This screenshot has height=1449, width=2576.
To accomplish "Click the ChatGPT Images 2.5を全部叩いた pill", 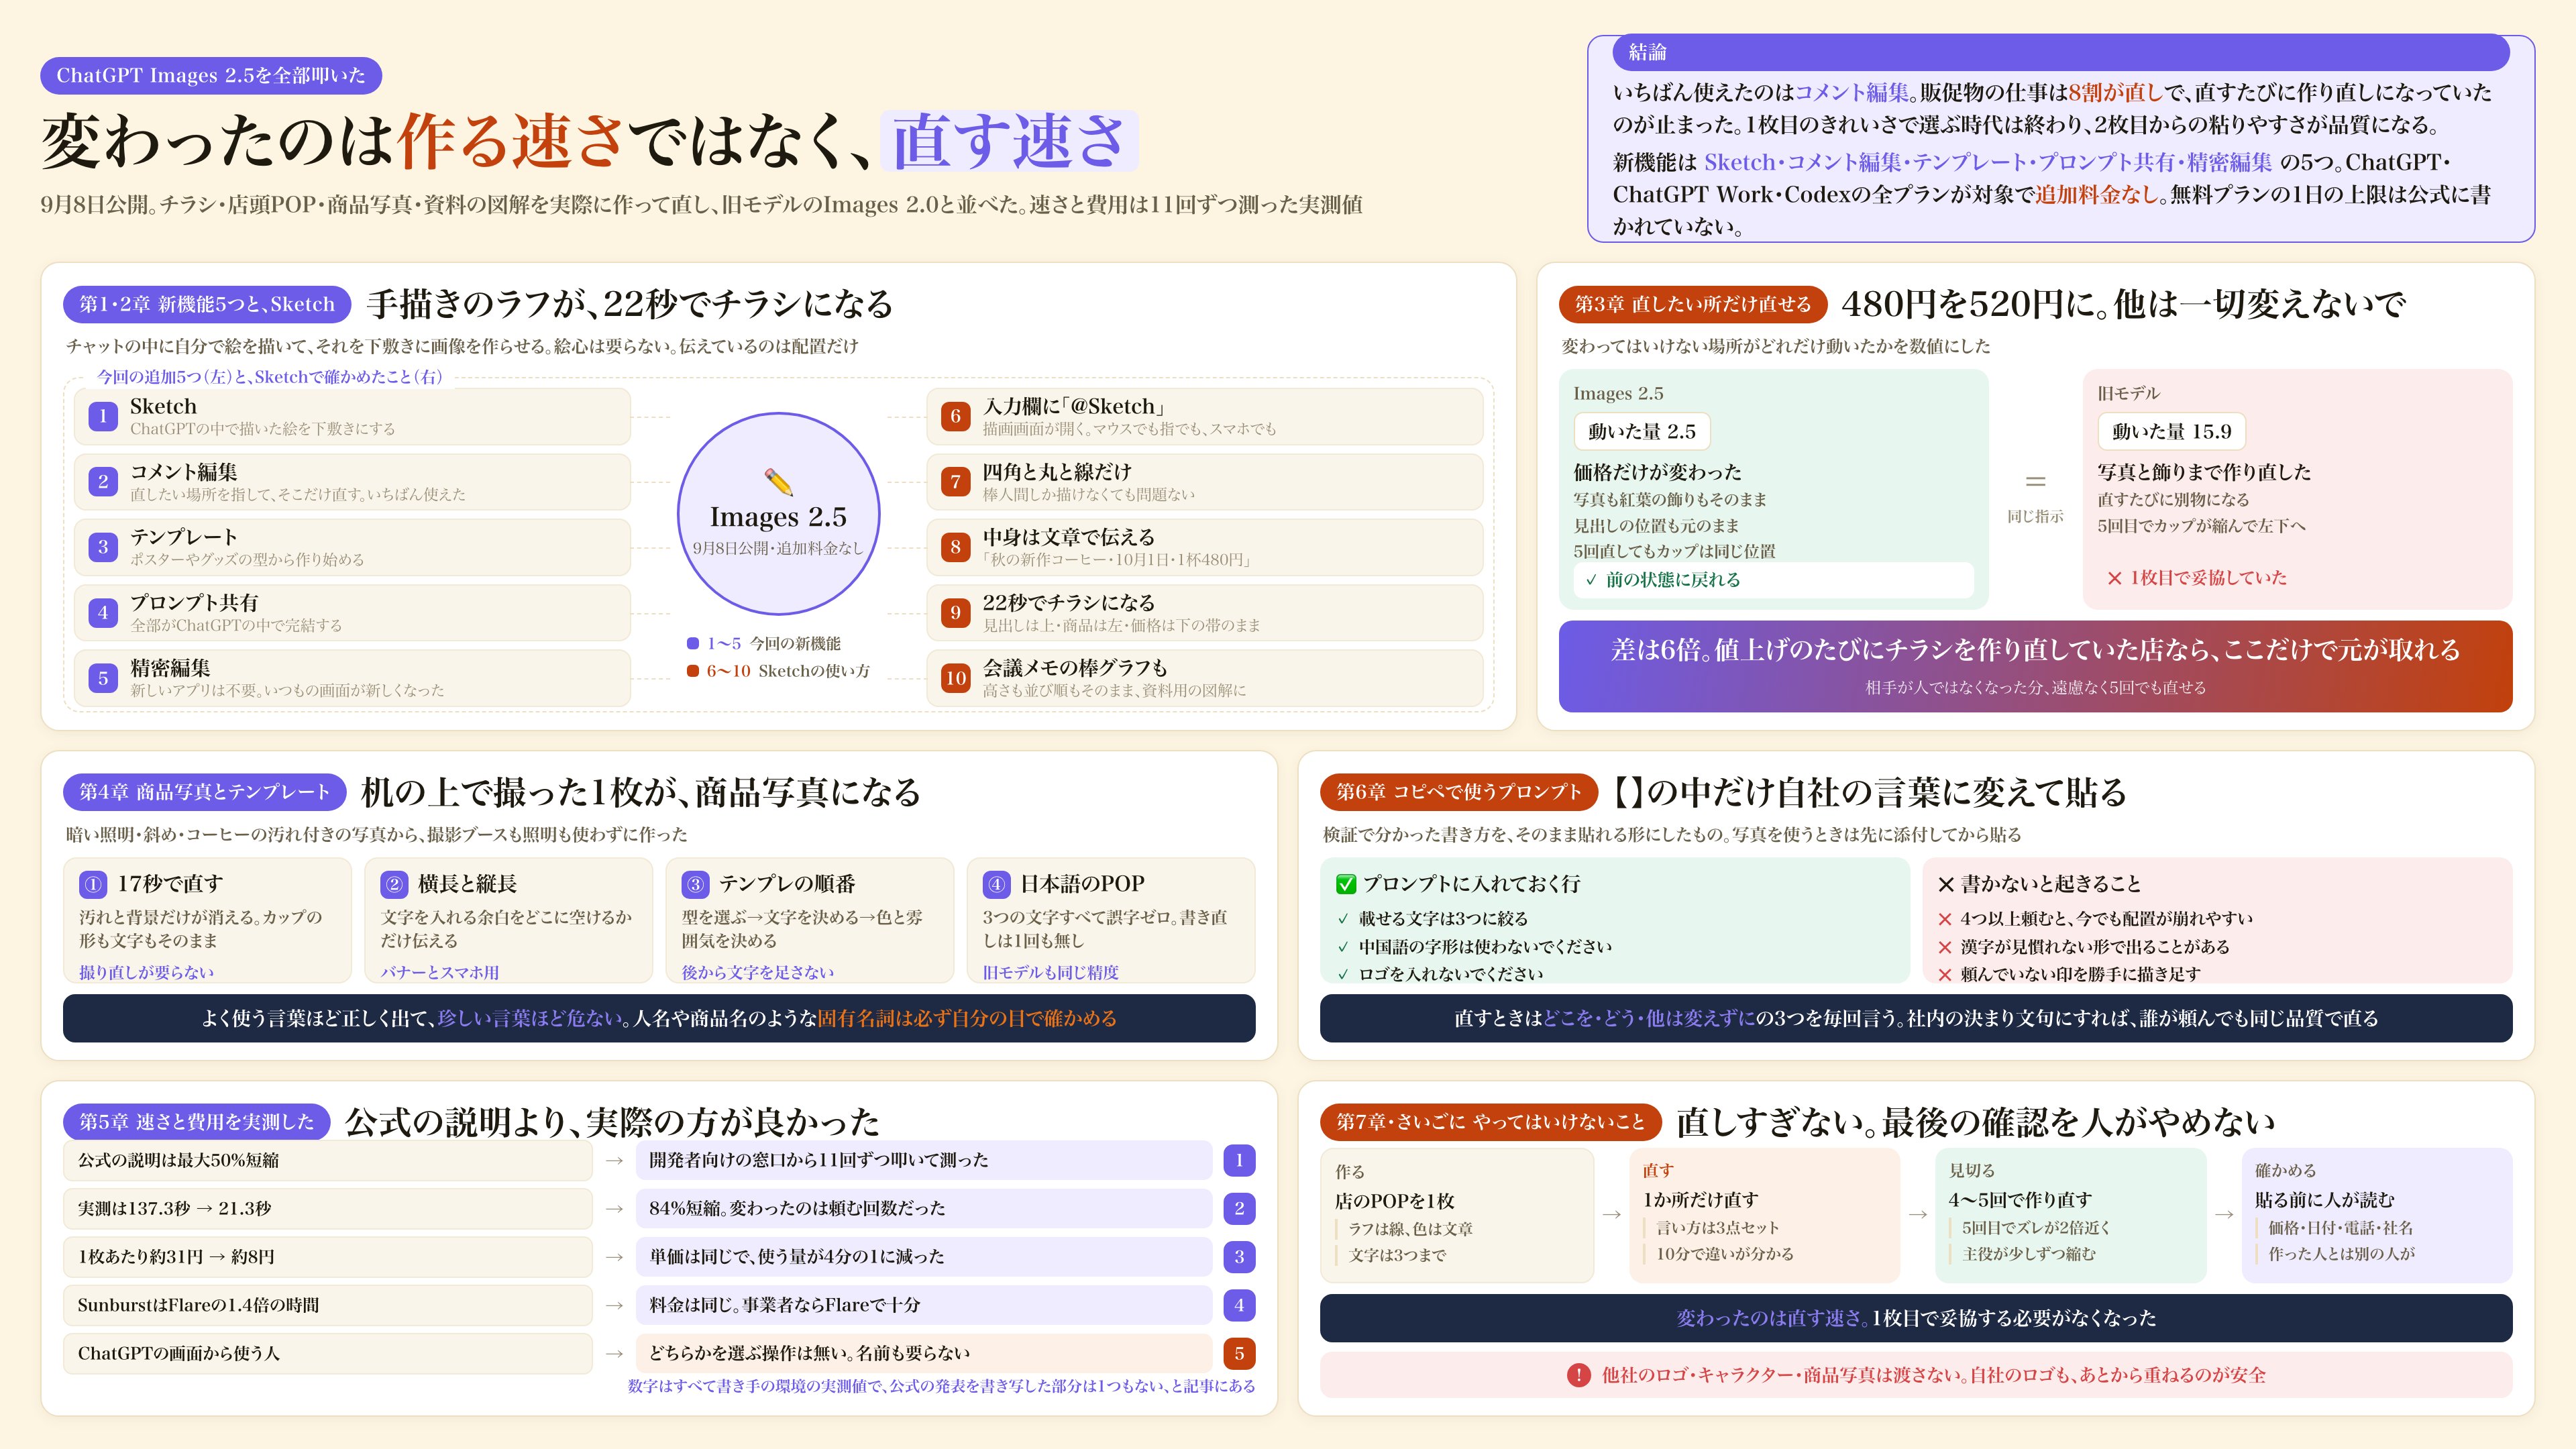I will point(211,75).
